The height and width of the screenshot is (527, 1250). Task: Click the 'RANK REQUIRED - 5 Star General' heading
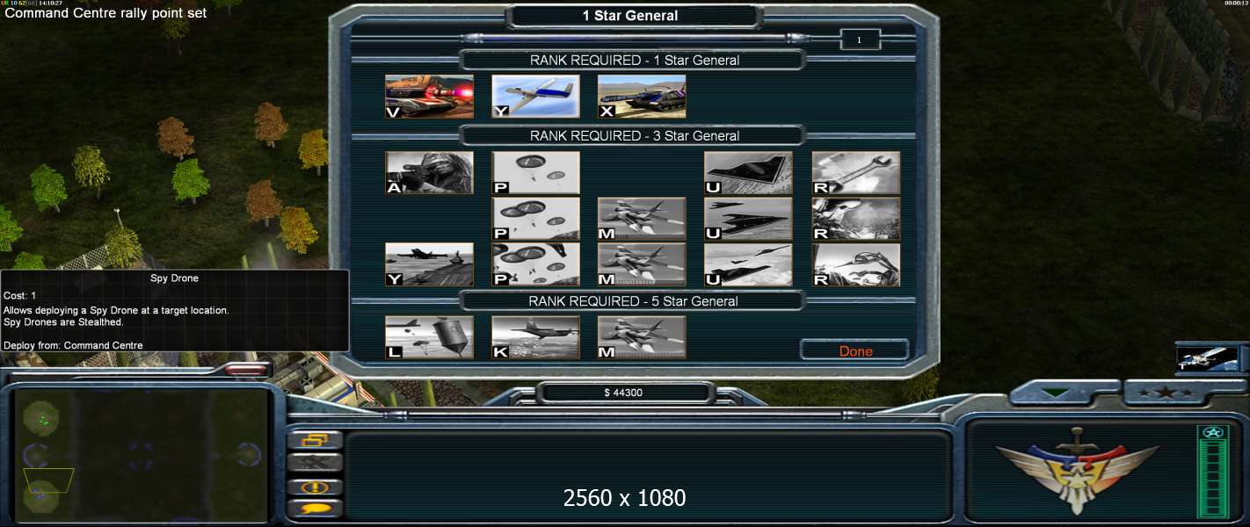pos(634,301)
